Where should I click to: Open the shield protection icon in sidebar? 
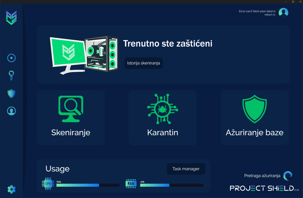11,94
